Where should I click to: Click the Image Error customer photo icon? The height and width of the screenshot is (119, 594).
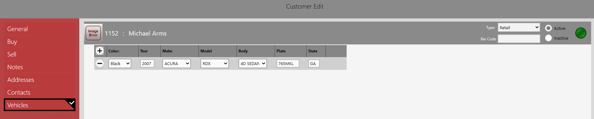point(93,33)
